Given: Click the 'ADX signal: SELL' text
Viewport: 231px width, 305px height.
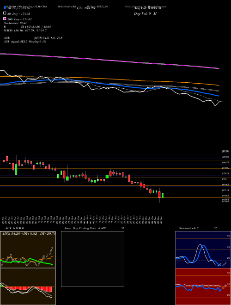Looking at the screenshot, I should point(25,42).
